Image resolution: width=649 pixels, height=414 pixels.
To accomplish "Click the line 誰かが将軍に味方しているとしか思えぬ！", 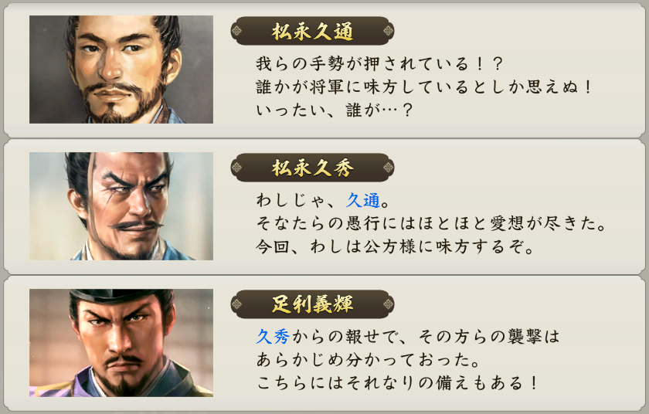I will [424, 87].
